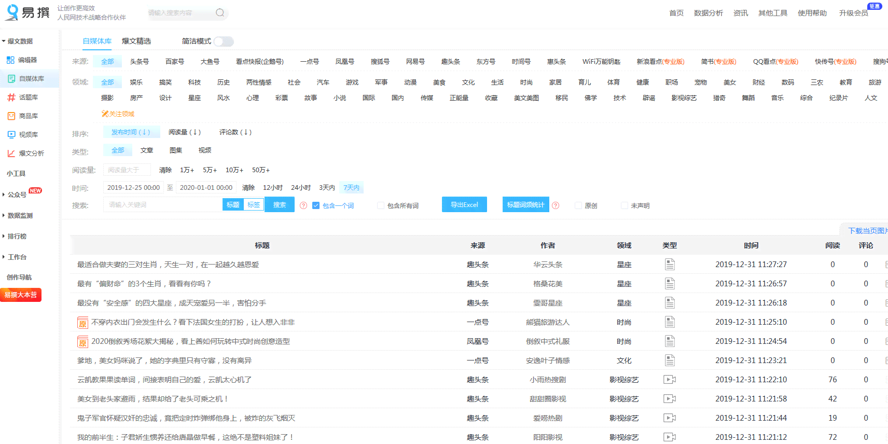
Task: Click end date field 2020-01-01 00:00
Action: pyautogui.click(x=206, y=188)
